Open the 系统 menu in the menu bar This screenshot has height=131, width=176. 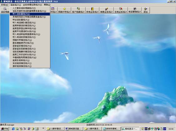pyautogui.click(x=4, y=5)
